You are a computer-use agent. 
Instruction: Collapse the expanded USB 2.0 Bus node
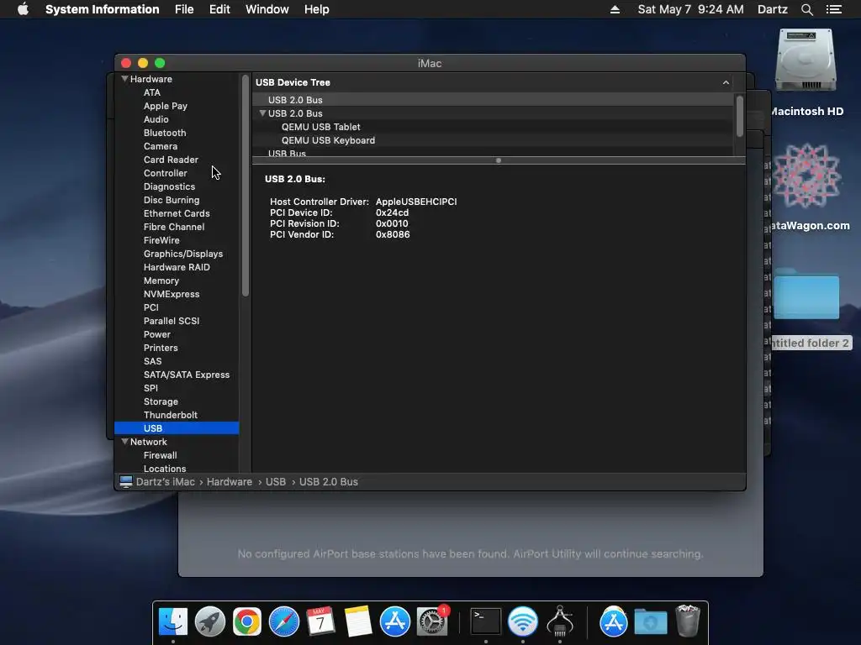(262, 113)
